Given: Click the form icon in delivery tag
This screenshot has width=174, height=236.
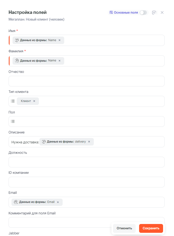Looking at the screenshot, I should [44, 142].
